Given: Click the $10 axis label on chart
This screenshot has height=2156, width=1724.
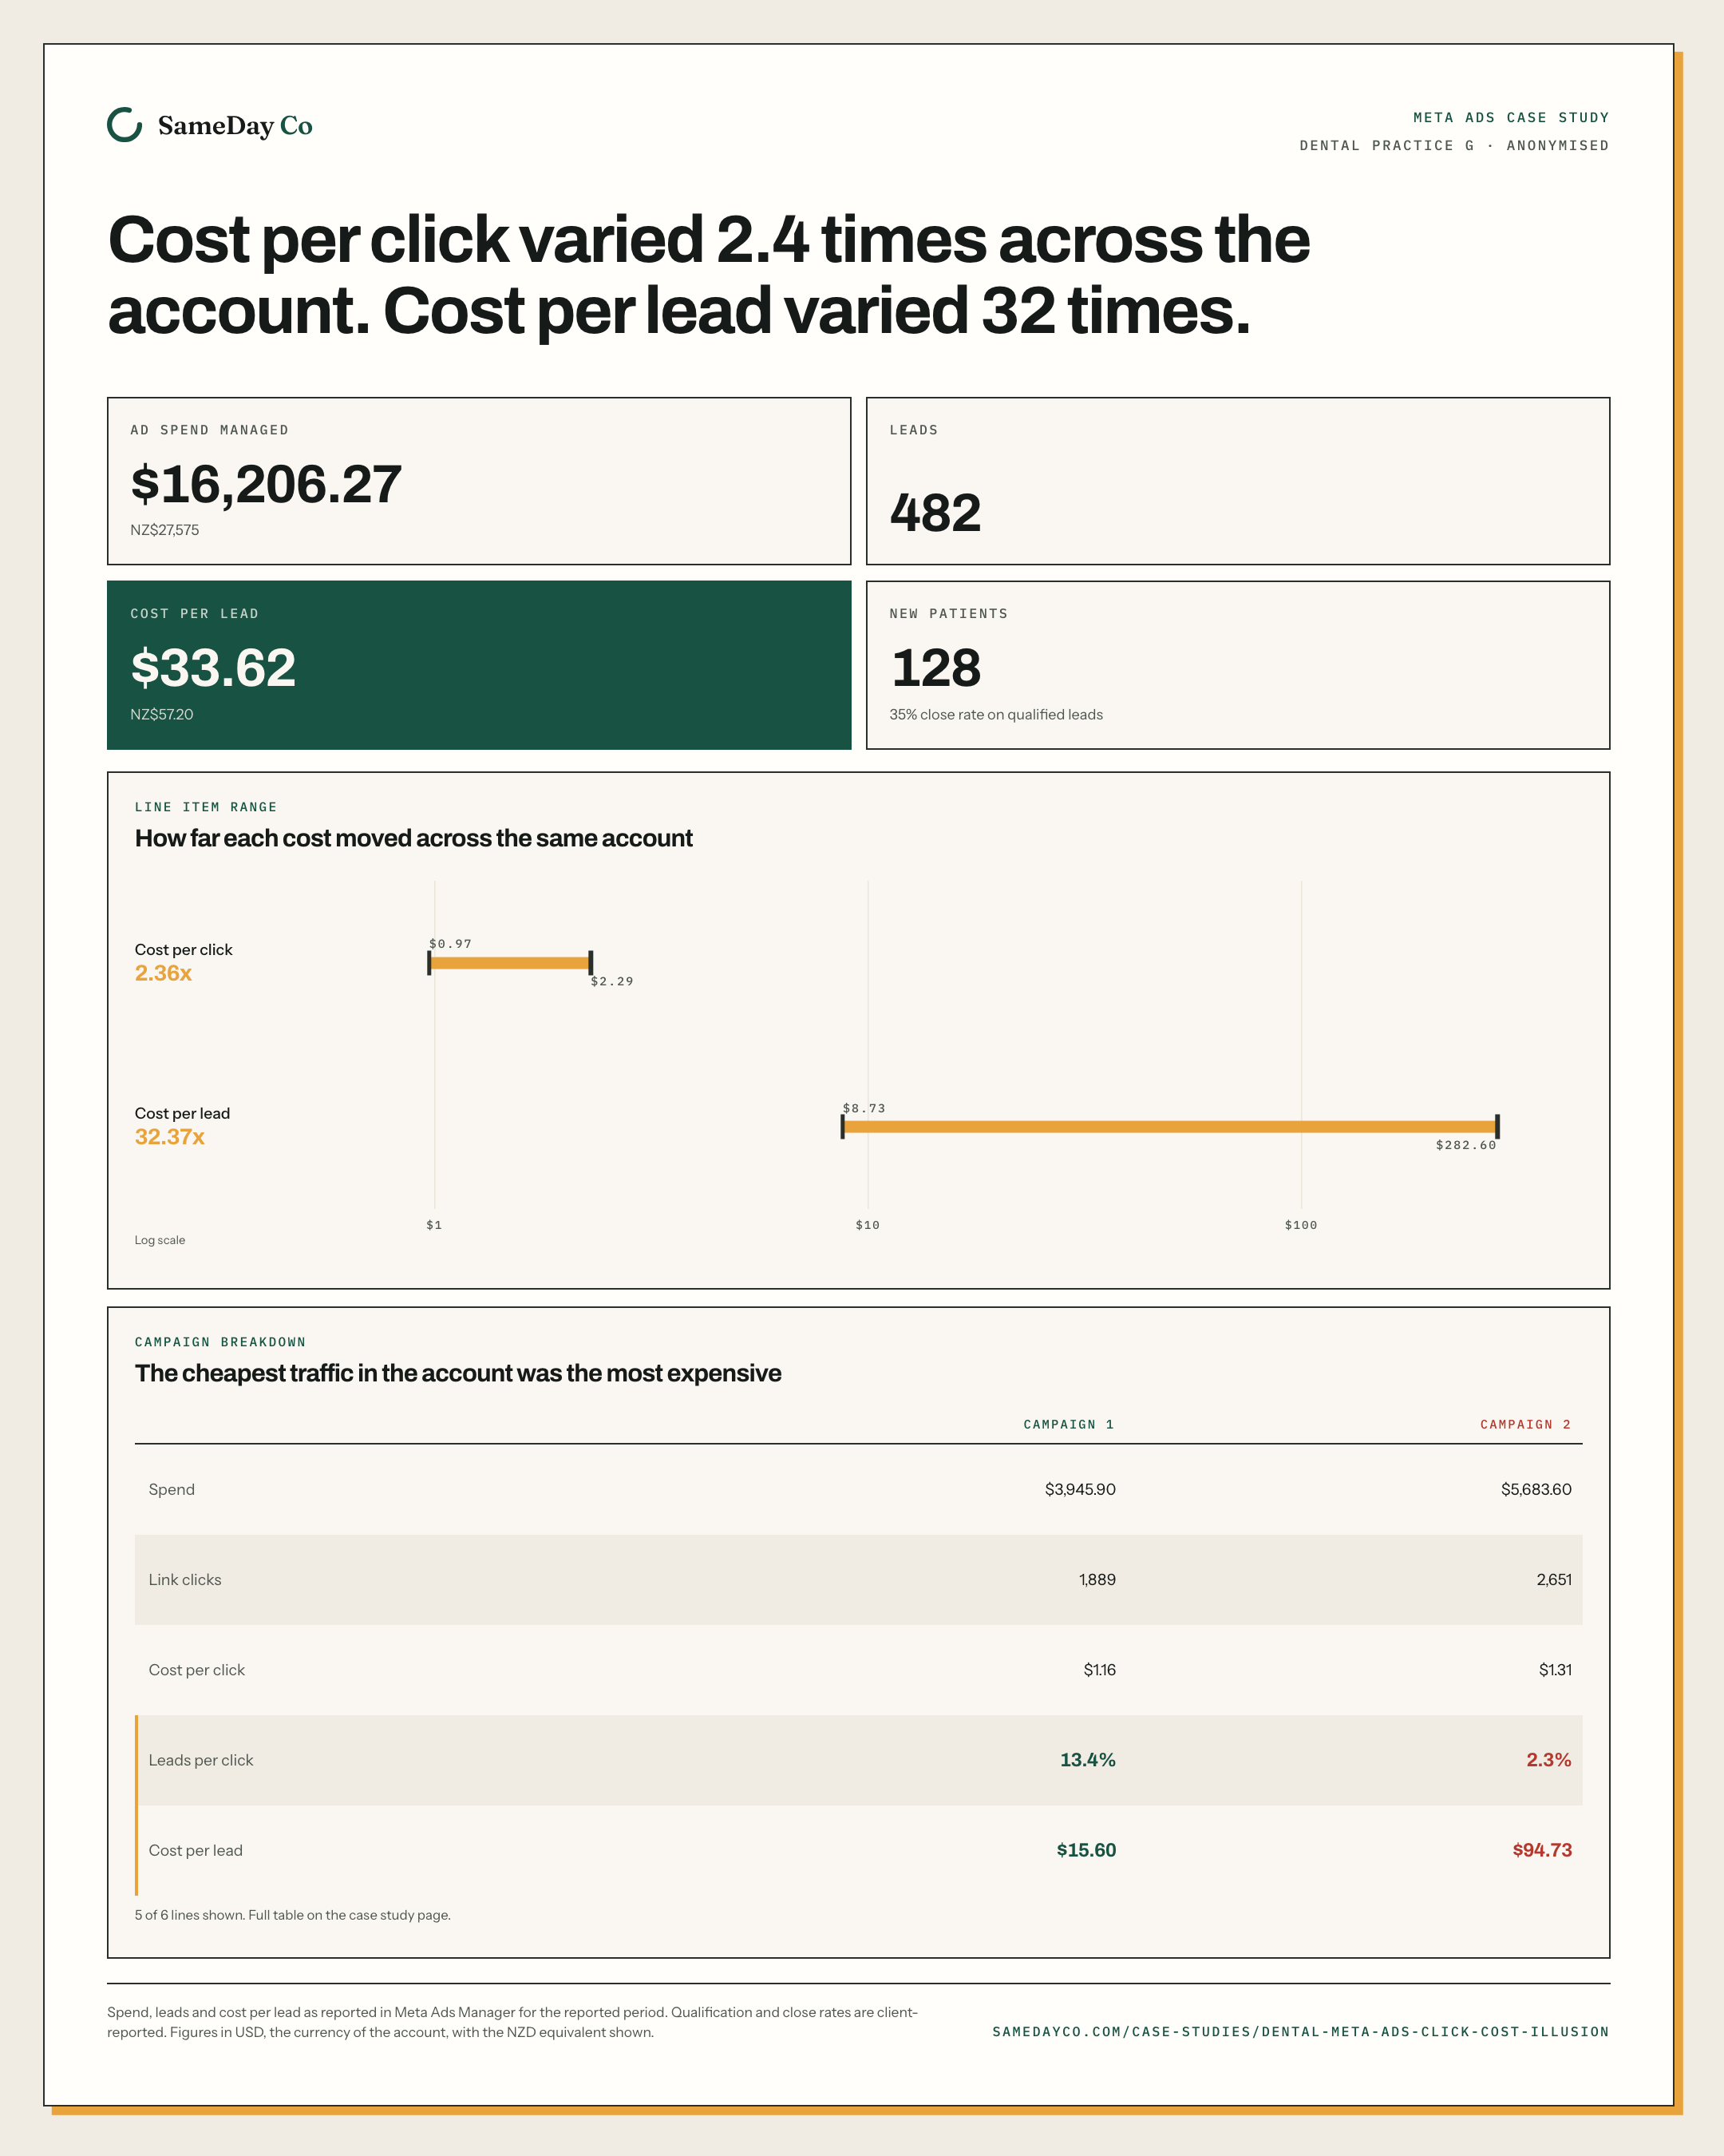Looking at the screenshot, I should pos(868,1225).
